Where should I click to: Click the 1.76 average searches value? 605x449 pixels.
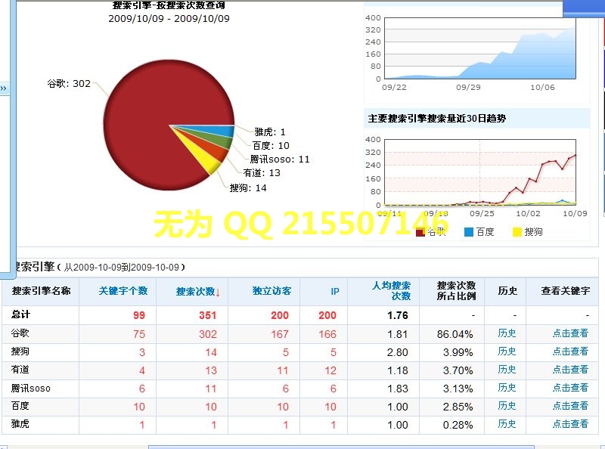click(x=398, y=315)
